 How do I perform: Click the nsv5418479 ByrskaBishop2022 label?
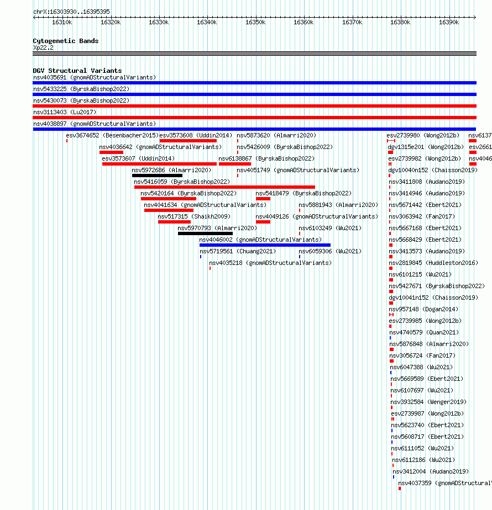click(303, 194)
